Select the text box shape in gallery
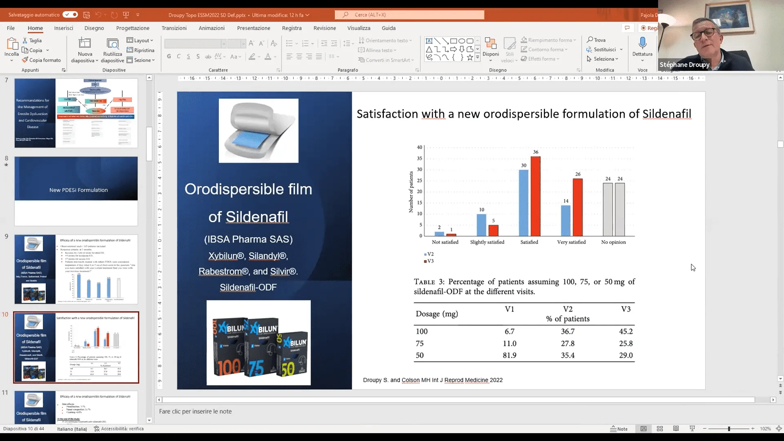Screen dimensions: 784x441 tap(429, 41)
